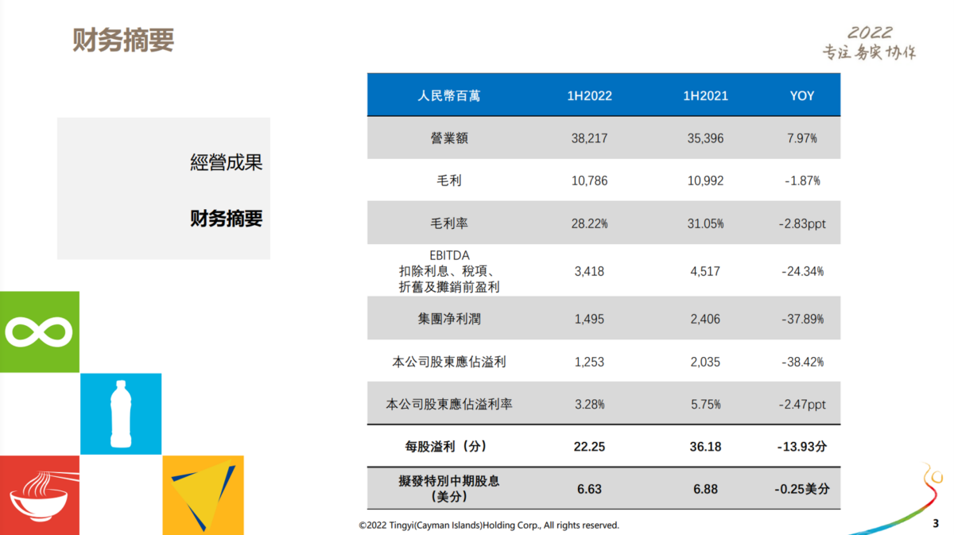This screenshot has width=954, height=535.
Task: Click the blue bottle icon tile
Action: point(121,413)
